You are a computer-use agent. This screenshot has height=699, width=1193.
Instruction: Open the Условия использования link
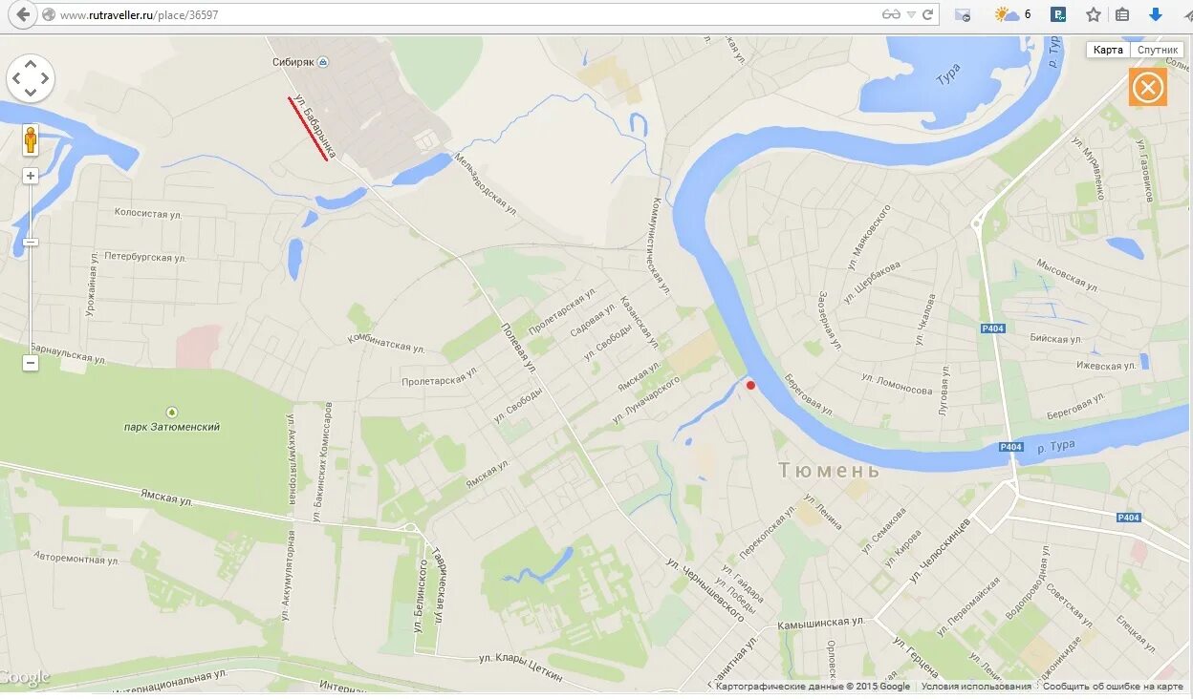point(976,687)
